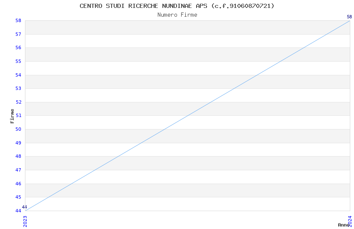The width and height of the screenshot is (354, 229).
Task: Click the horizontal axis title Anno
Action: [x=344, y=225]
